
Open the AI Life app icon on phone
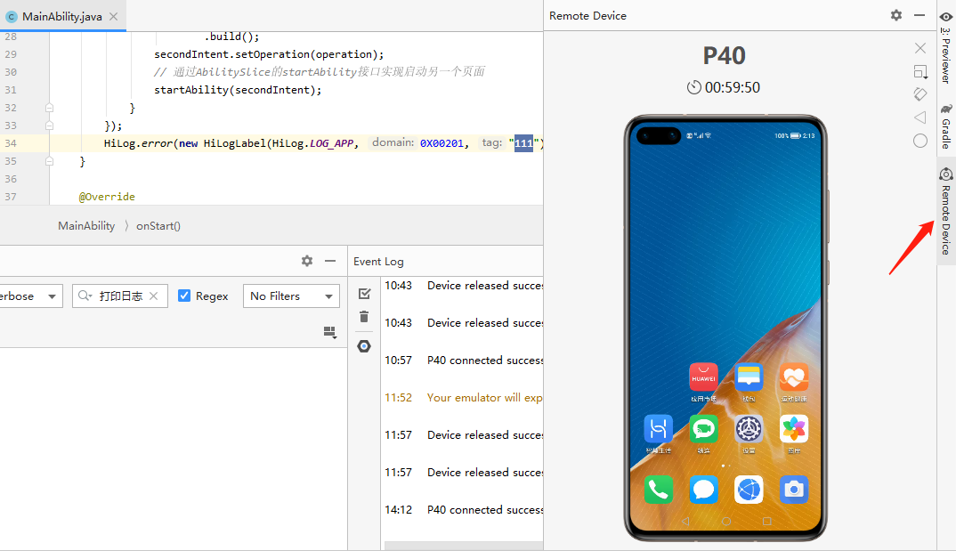coord(658,429)
